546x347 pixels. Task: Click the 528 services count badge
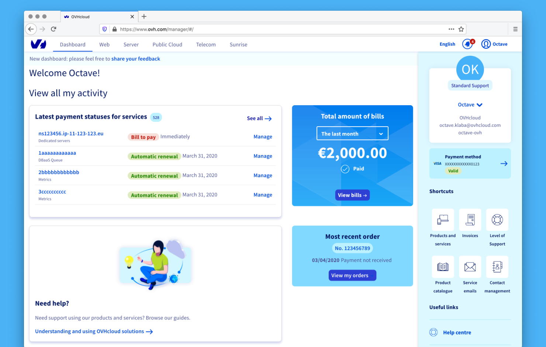point(156,117)
